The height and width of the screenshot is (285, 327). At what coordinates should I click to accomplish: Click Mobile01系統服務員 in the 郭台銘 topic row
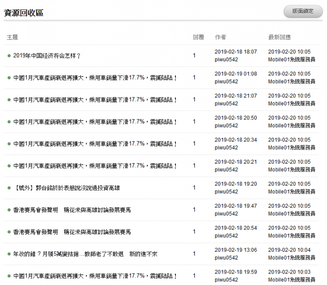click(x=292, y=192)
